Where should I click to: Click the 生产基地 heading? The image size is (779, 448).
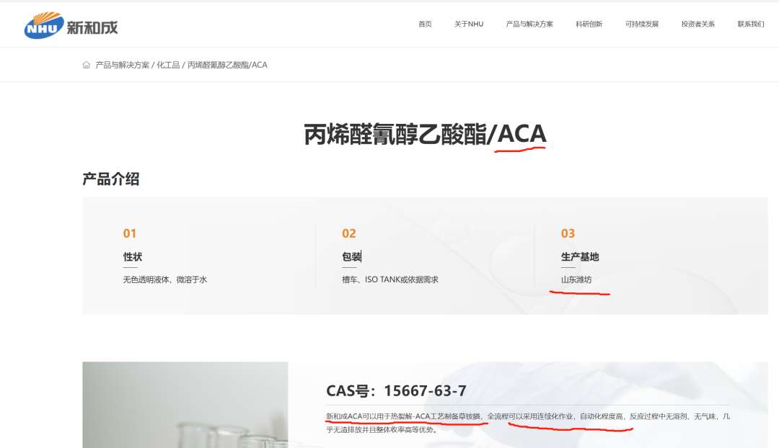pos(580,256)
